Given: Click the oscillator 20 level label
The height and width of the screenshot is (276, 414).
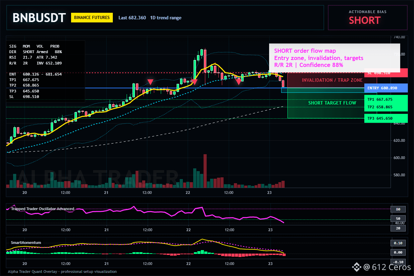Looking at the screenshot, I should click(398, 228).
